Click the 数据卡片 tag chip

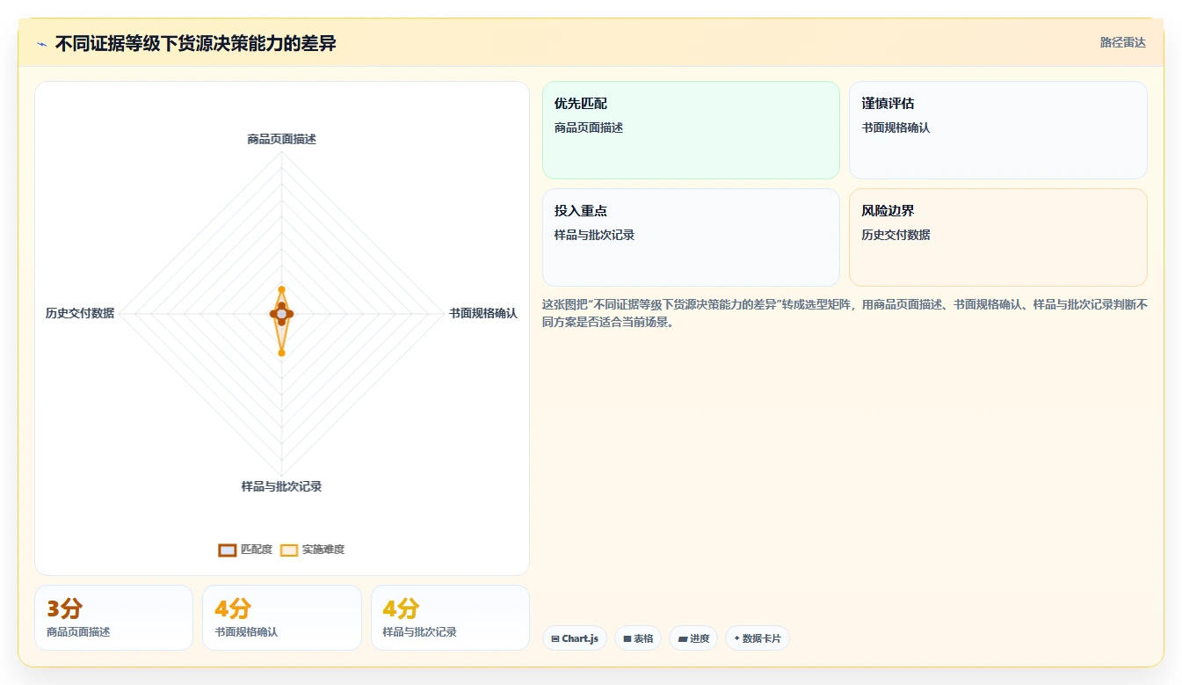coord(758,638)
